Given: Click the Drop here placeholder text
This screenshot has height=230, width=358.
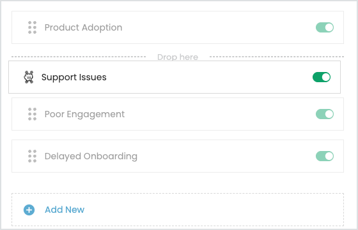Looking at the screenshot, I should (x=178, y=57).
